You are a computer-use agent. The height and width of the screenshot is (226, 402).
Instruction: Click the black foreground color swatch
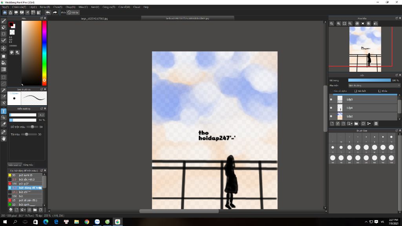(x=11, y=24)
